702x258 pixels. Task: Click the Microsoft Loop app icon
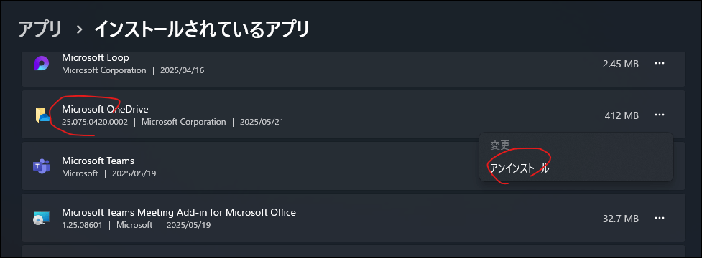(x=42, y=63)
